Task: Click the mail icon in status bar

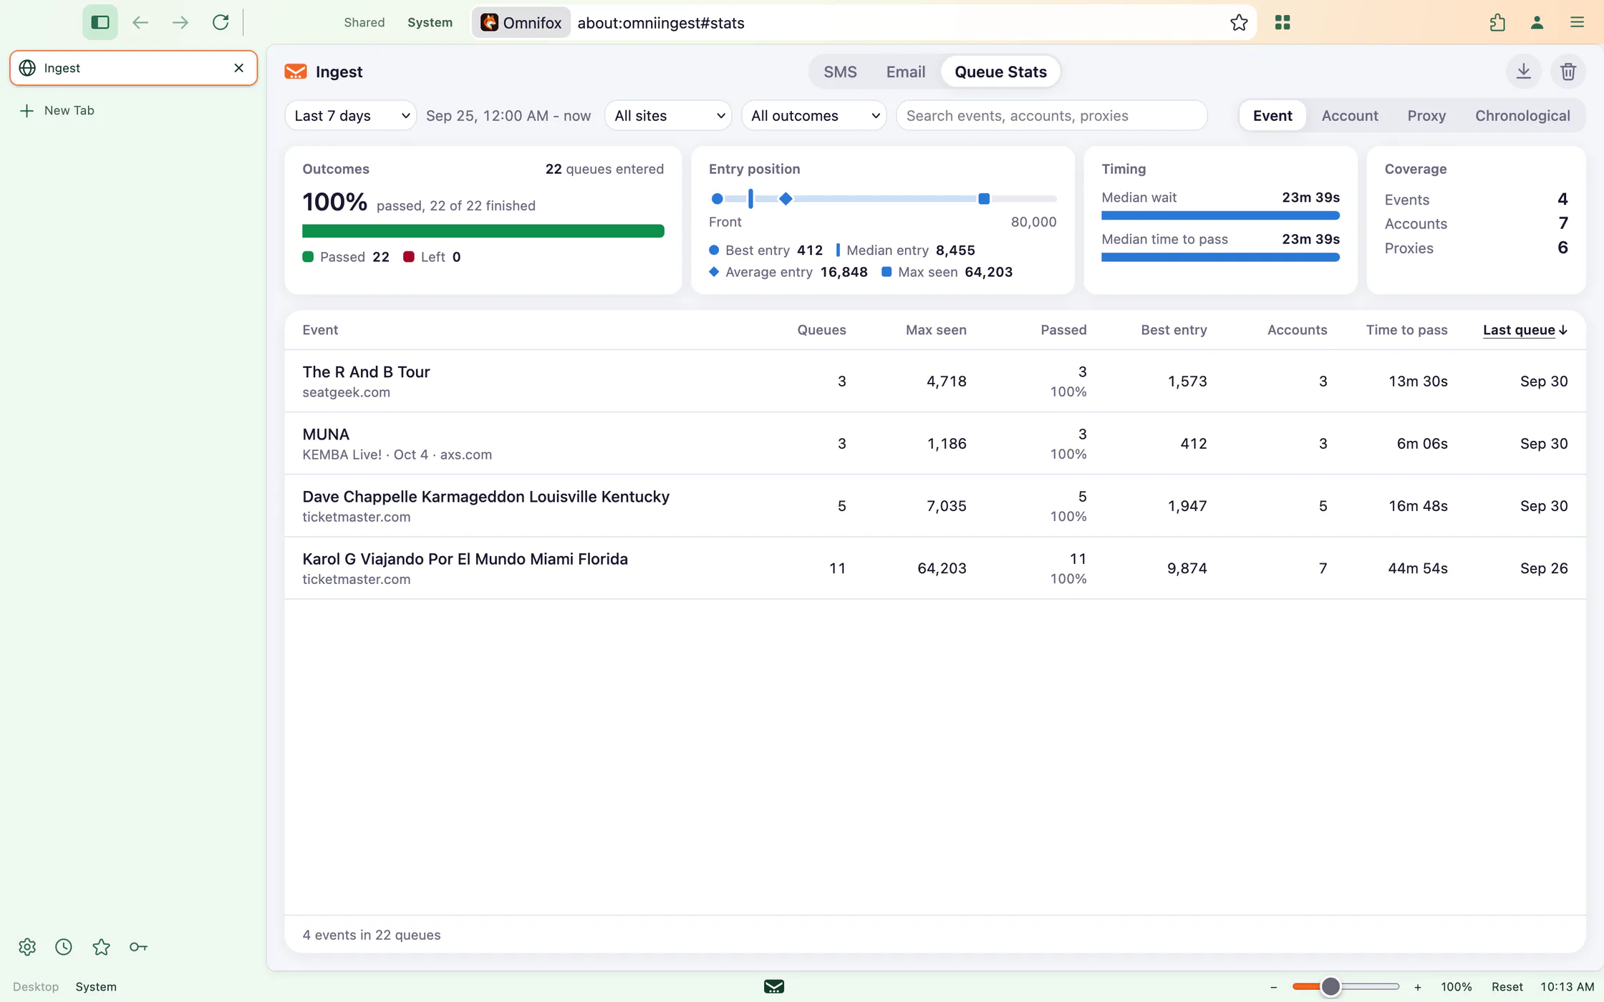Action: [774, 986]
